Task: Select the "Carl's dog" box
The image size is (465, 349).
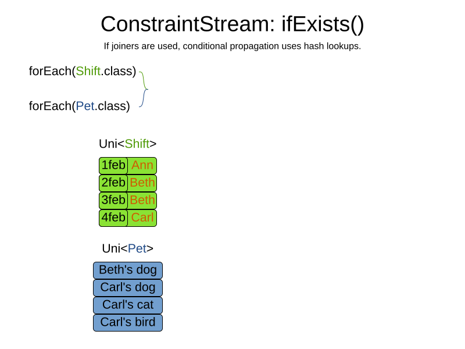Action: coord(128,287)
